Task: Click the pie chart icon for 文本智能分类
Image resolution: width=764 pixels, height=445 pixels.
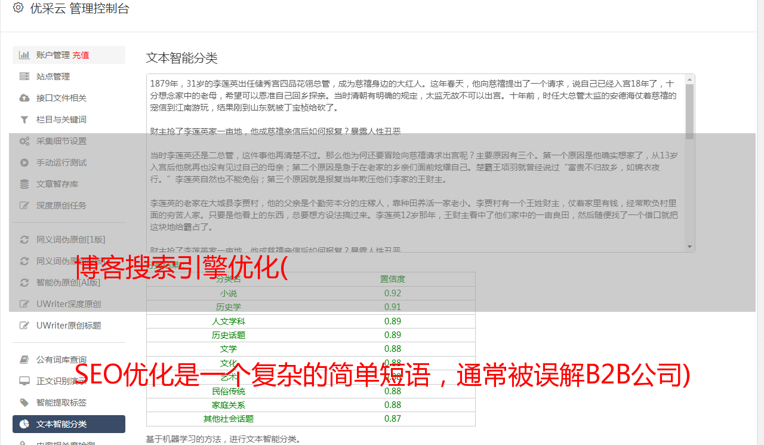Action: 24,424
